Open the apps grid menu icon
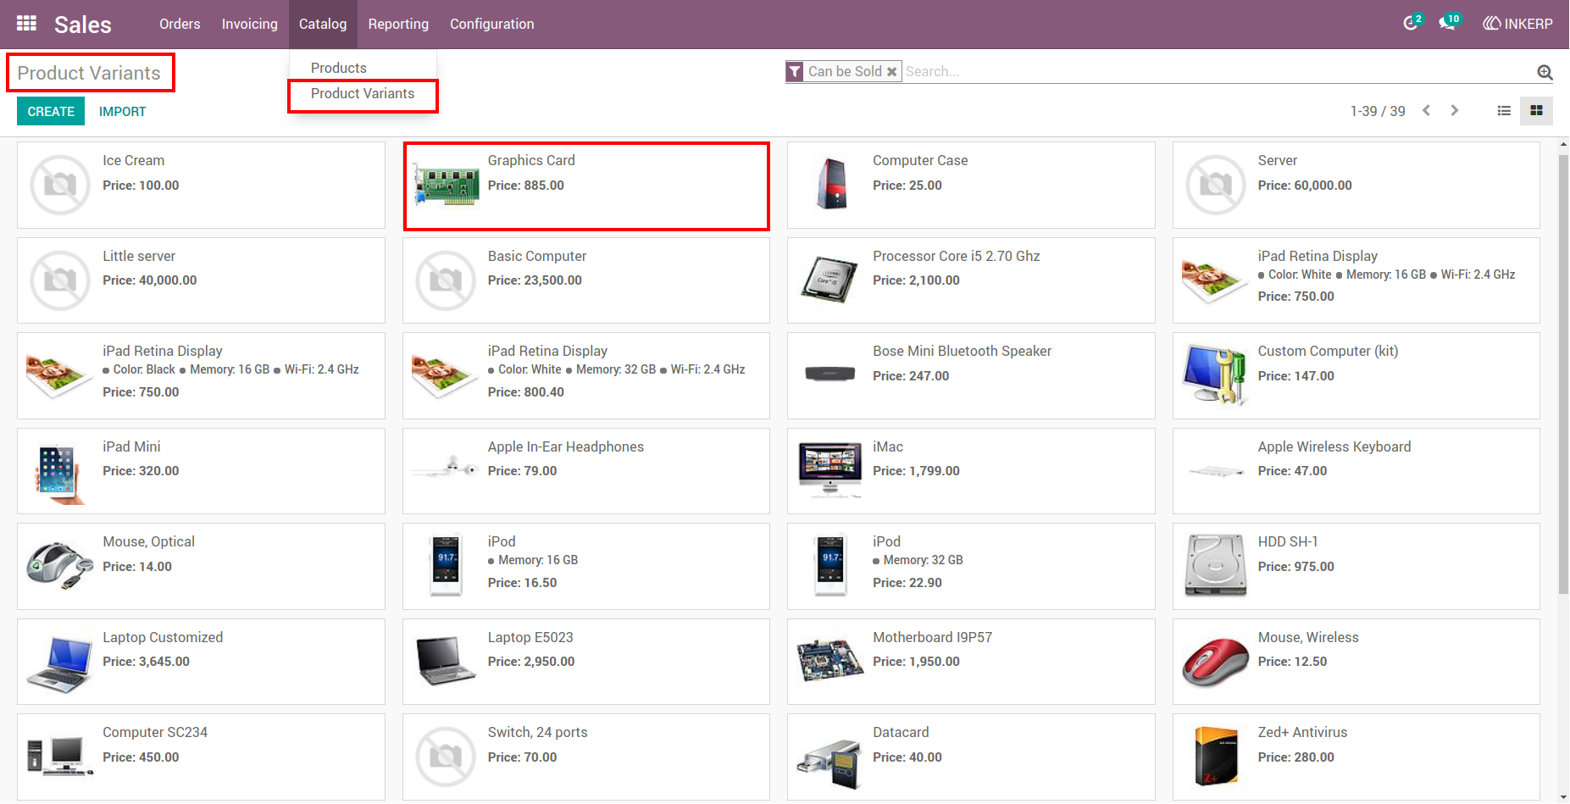1570x804 pixels. (26, 24)
